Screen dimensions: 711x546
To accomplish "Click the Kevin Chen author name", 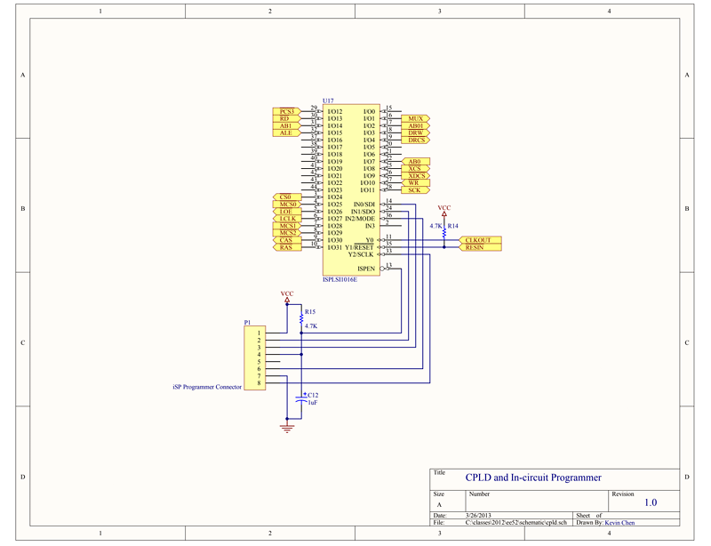I will click(619, 523).
